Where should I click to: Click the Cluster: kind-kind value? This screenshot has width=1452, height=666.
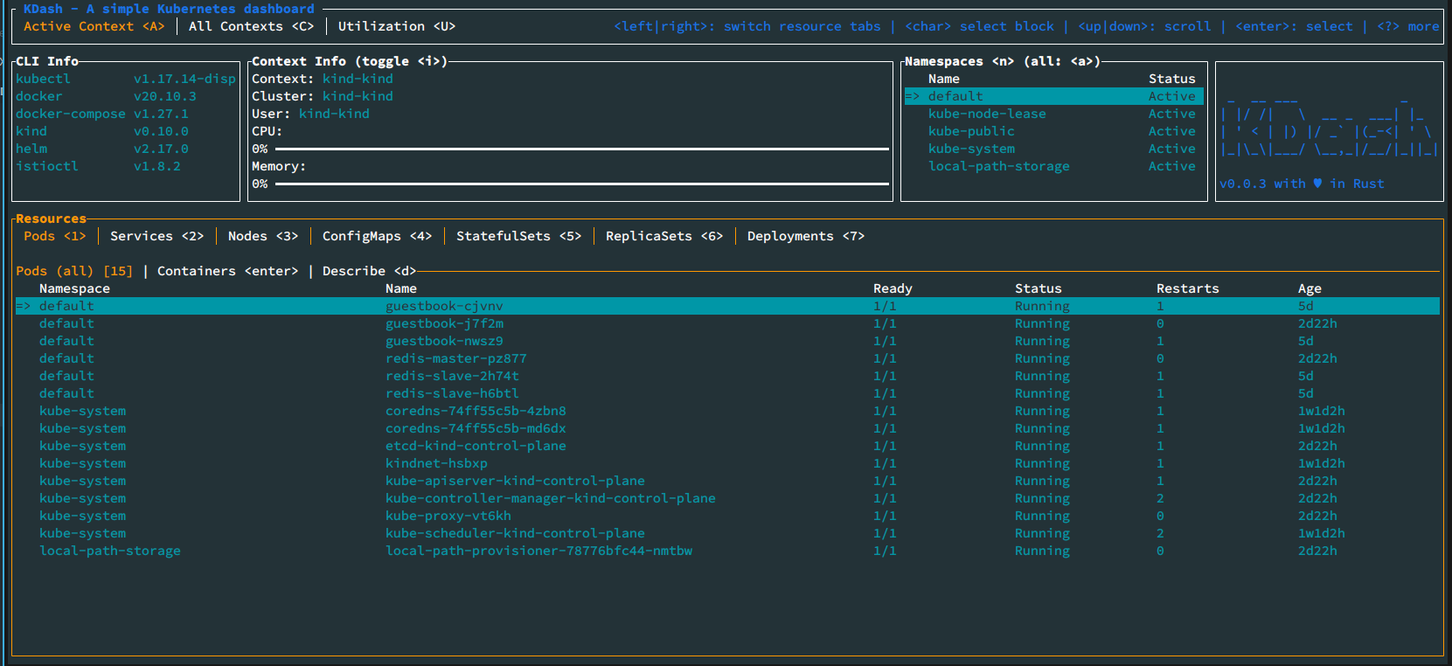click(x=358, y=96)
